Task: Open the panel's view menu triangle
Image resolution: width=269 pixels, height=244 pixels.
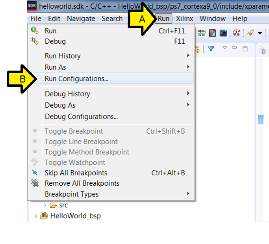Action: tap(224, 48)
